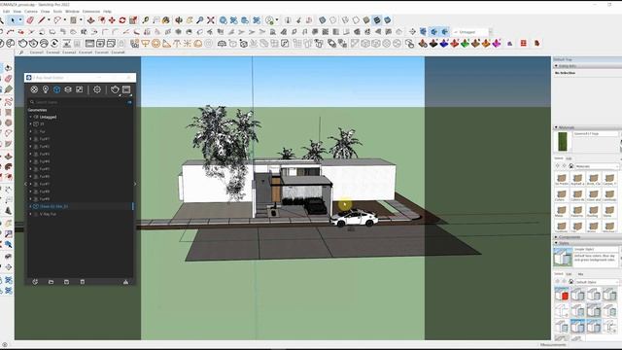
Task: Save asset to file icon
Action: [x=66, y=282]
